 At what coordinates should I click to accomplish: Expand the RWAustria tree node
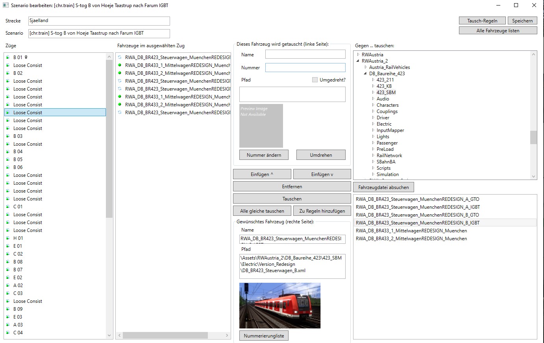[x=358, y=55]
